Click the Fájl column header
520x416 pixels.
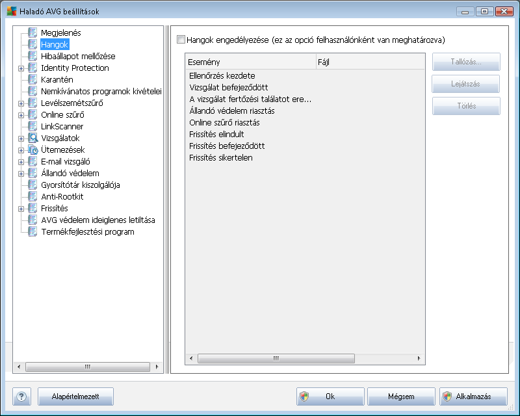tap(370, 62)
